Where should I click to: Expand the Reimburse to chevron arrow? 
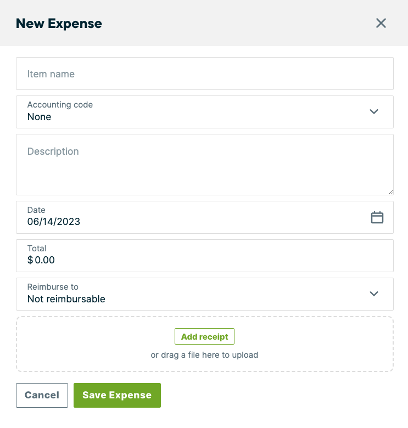pos(374,294)
